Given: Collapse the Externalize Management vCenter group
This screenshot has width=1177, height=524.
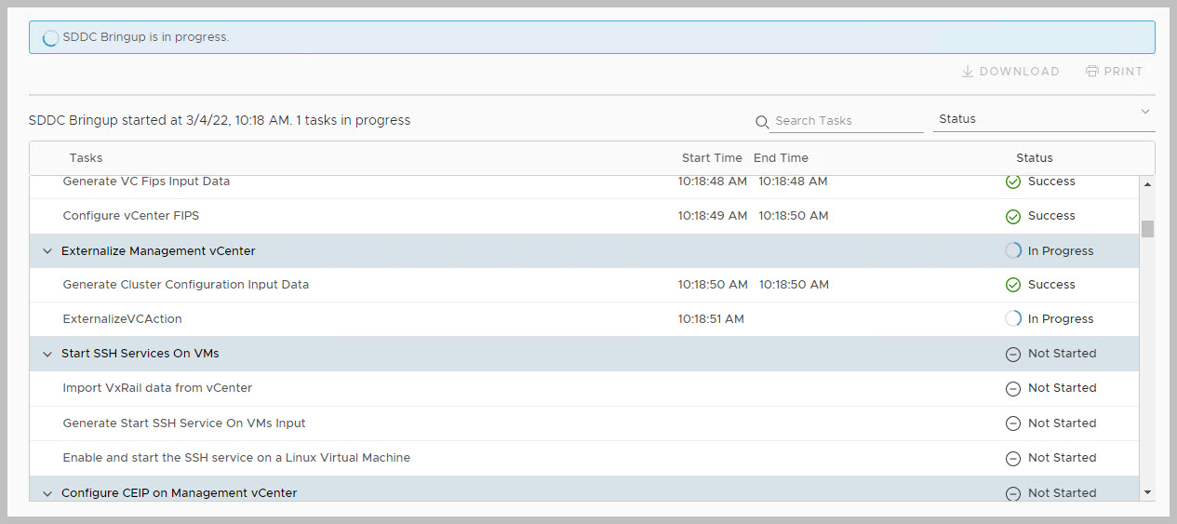Looking at the screenshot, I should [x=47, y=251].
